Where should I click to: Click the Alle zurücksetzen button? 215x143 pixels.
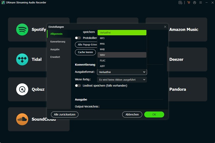(64, 115)
